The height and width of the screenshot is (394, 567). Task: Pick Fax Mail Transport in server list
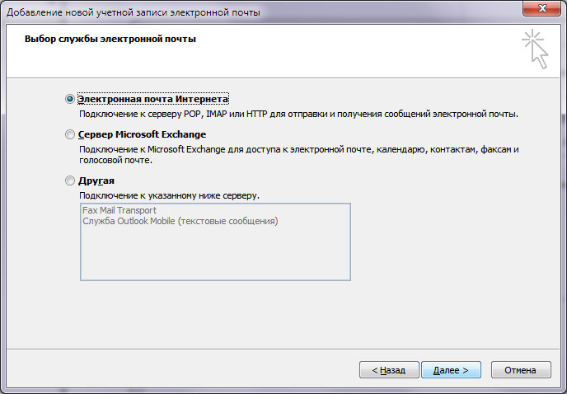point(119,210)
